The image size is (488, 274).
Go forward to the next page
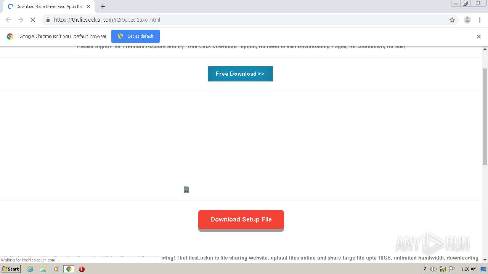pyautogui.click(x=21, y=20)
